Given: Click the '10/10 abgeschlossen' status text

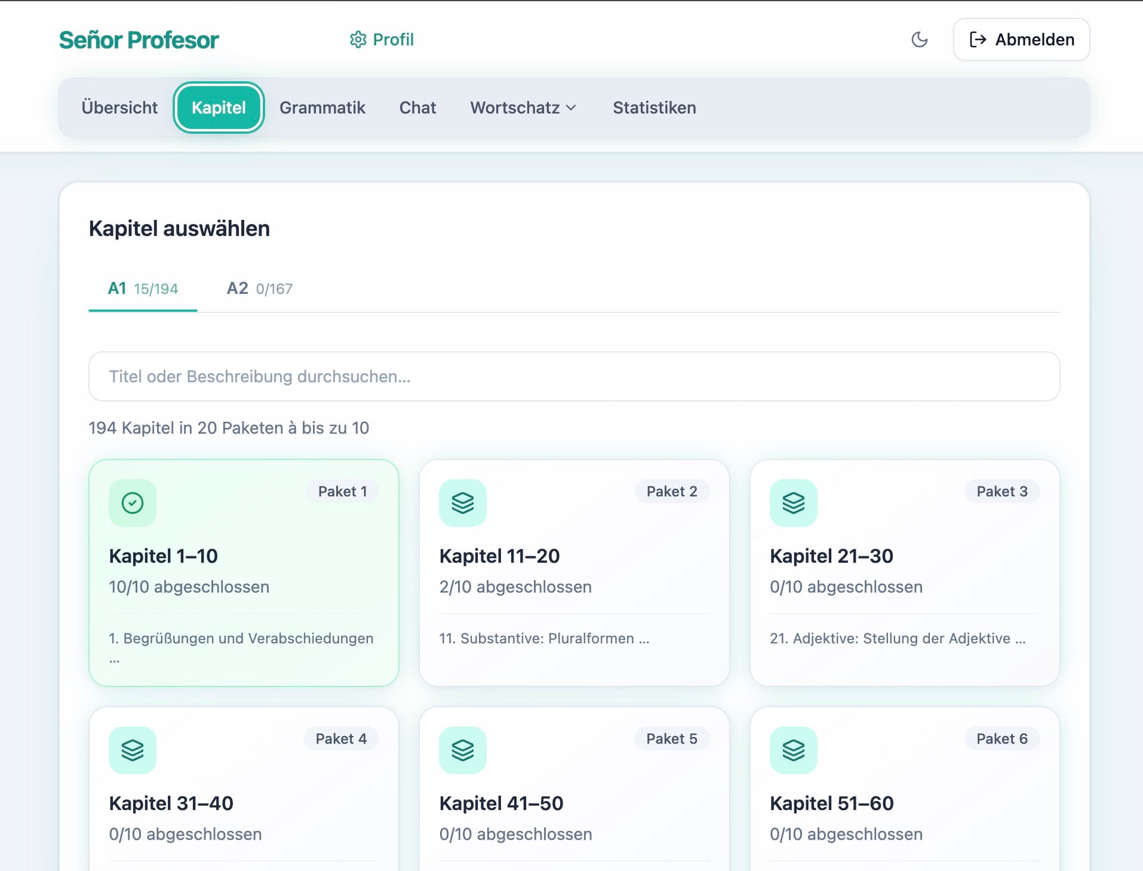Looking at the screenshot, I should pos(189,587).
